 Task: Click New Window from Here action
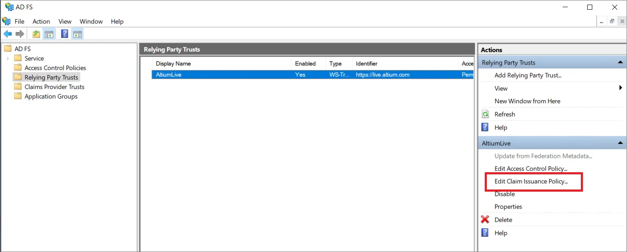click(x=528, y=101)
